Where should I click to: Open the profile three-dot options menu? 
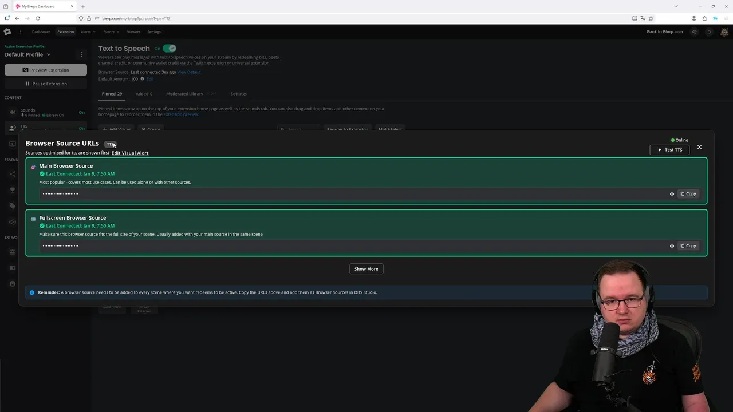pos(81,54)
